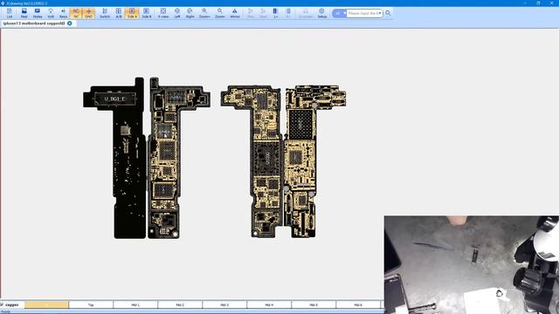Select the Mid-6 layer tab
559x314 pixels.
(358, 304)
